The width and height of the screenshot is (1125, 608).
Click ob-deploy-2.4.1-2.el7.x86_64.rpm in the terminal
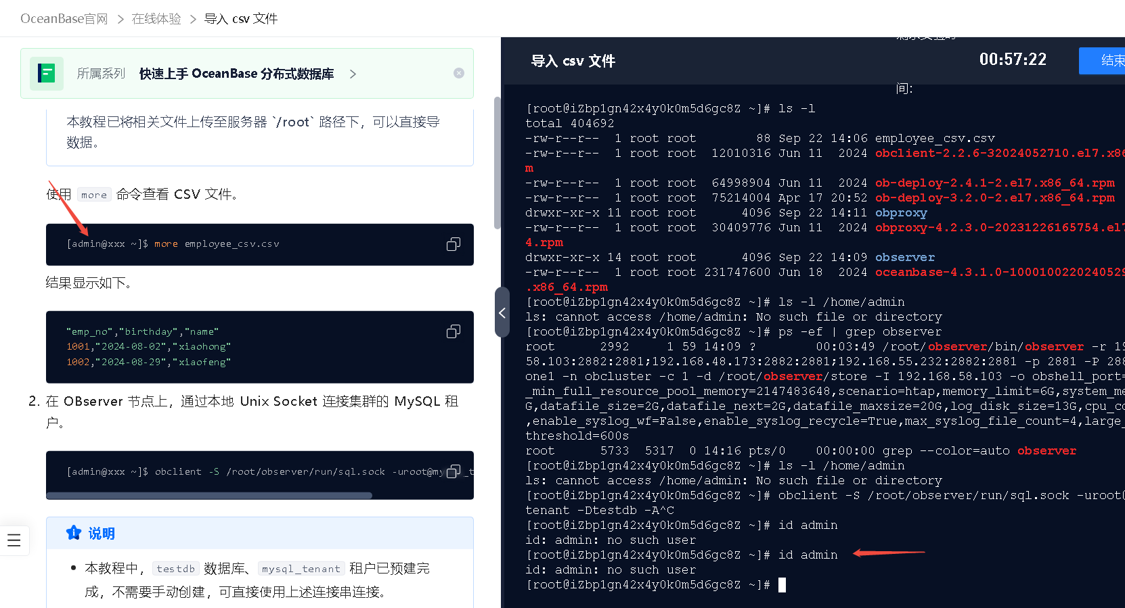[995, 183]
